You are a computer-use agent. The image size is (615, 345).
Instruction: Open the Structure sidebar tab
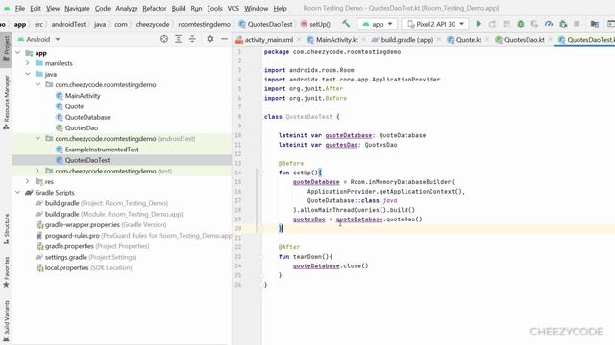point(6,229)
